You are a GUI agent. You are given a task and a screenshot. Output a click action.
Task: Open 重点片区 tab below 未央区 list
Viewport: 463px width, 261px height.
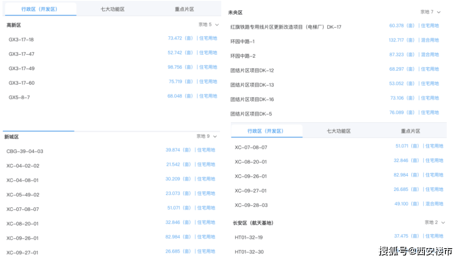[x=410, y=131]
